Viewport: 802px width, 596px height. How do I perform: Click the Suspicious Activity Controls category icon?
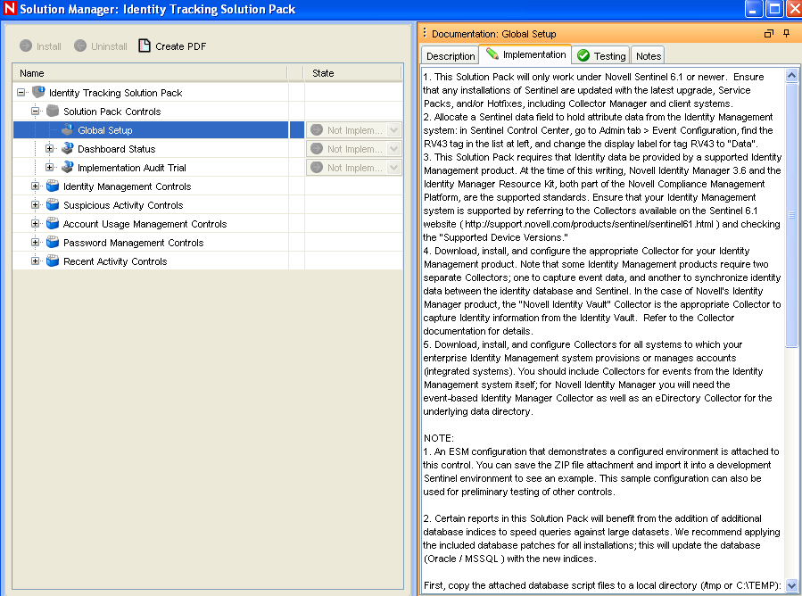53,204
